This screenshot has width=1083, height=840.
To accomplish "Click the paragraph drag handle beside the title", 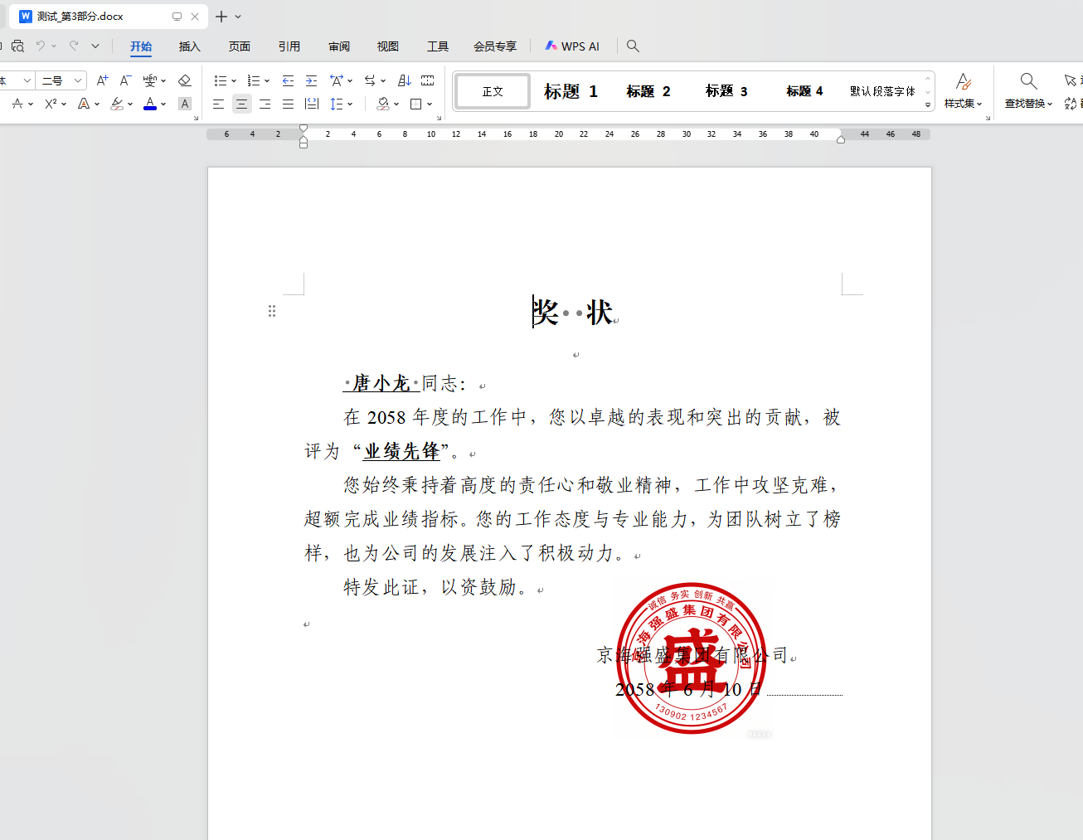I will click(x=272, y=311).
